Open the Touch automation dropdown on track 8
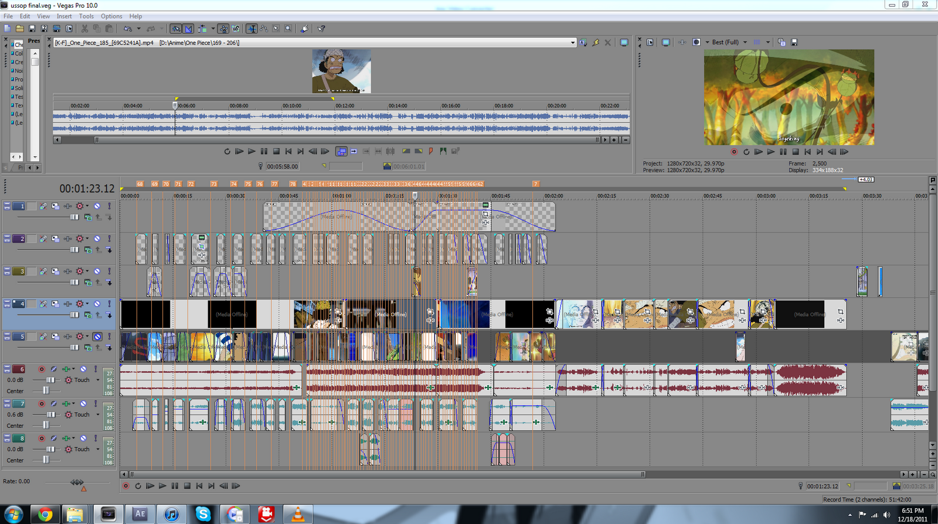Viewport: 938px width, 524px height. [x=98, y=449]
